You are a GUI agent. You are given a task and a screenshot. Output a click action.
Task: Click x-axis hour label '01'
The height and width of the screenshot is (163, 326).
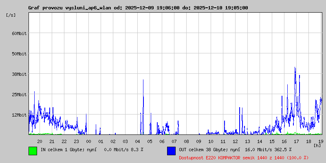tap(101, 141)
